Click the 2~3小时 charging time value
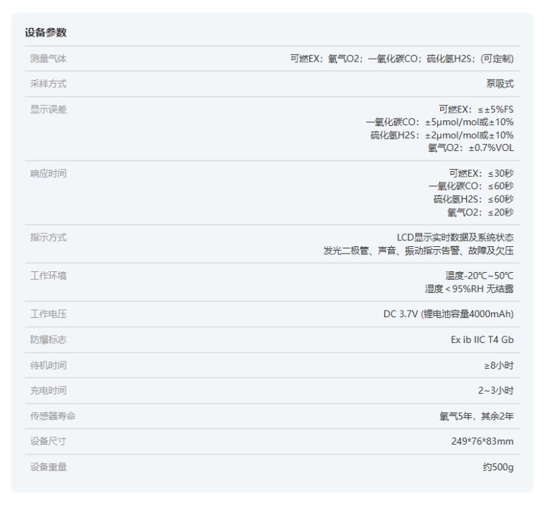This screenshot has width=544, height=519. point(495,390)
